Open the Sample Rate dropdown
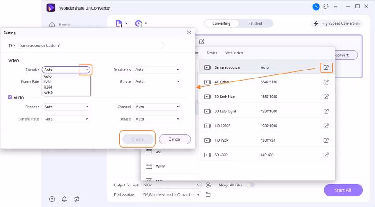Image resolution: width=375 pixels, height=207 pixels. click(x=66, y=119)
